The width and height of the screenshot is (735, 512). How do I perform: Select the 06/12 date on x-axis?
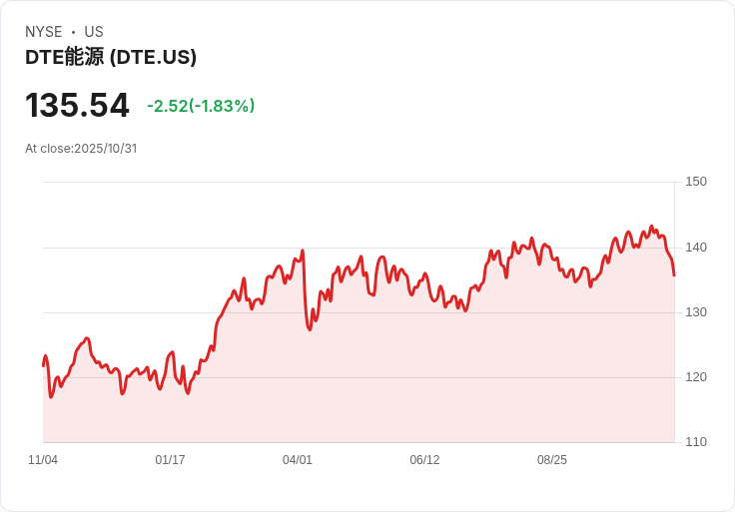point(424,460)
